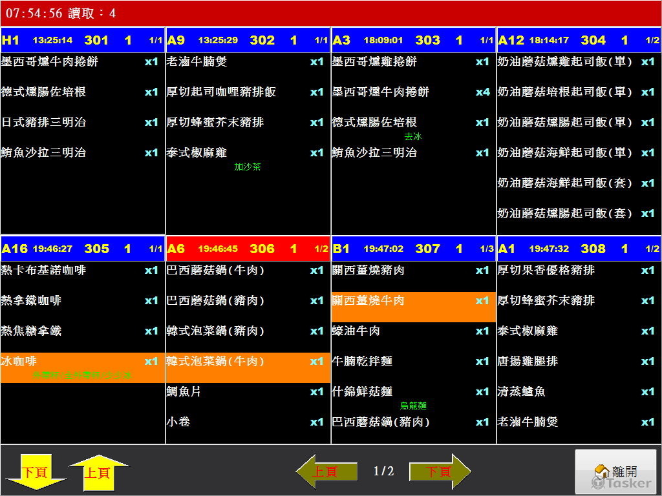Open order header 304 for table A12
This screenshot has height=496, width=662.
579,40
